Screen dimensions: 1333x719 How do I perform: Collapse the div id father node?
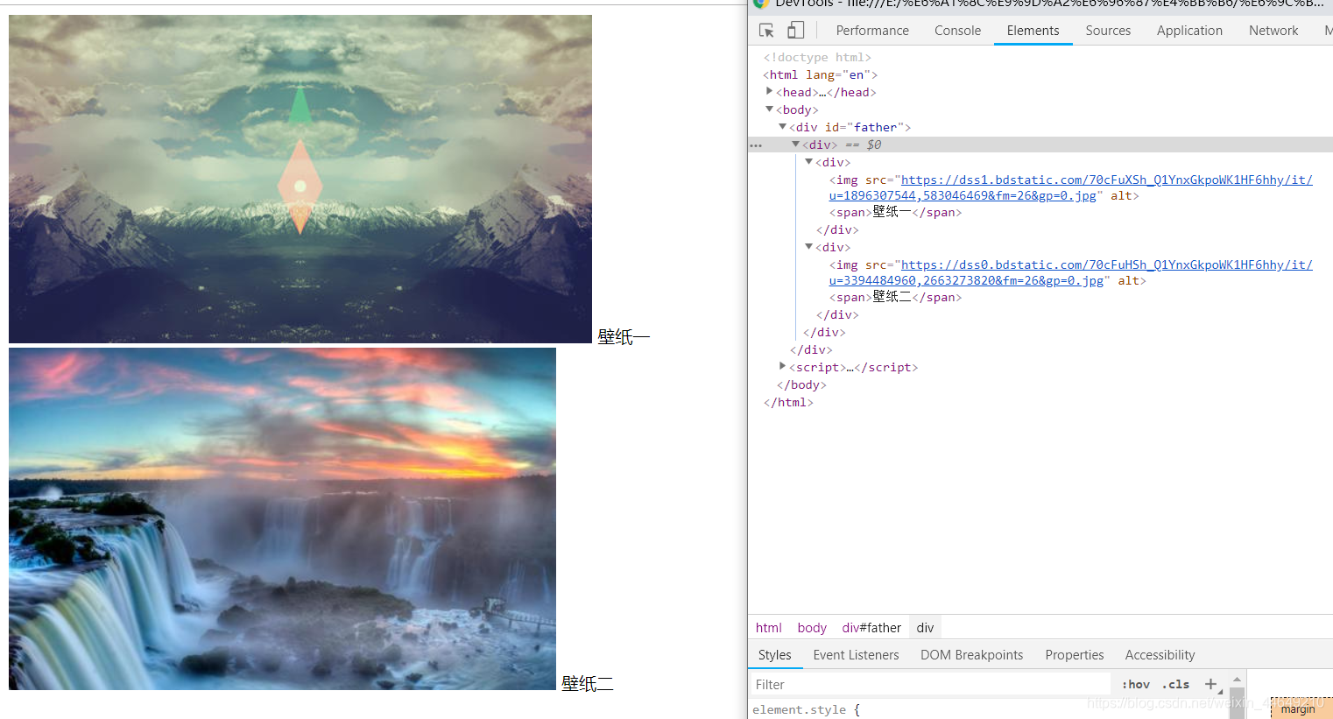[783, 127]
